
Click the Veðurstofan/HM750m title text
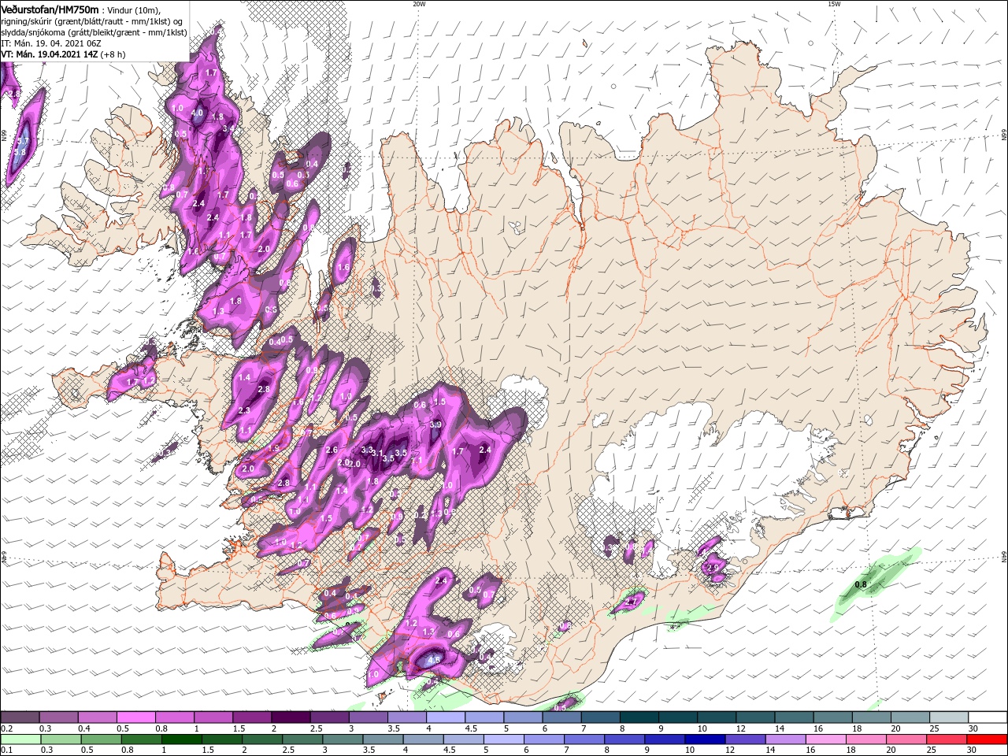pos(50,9)
